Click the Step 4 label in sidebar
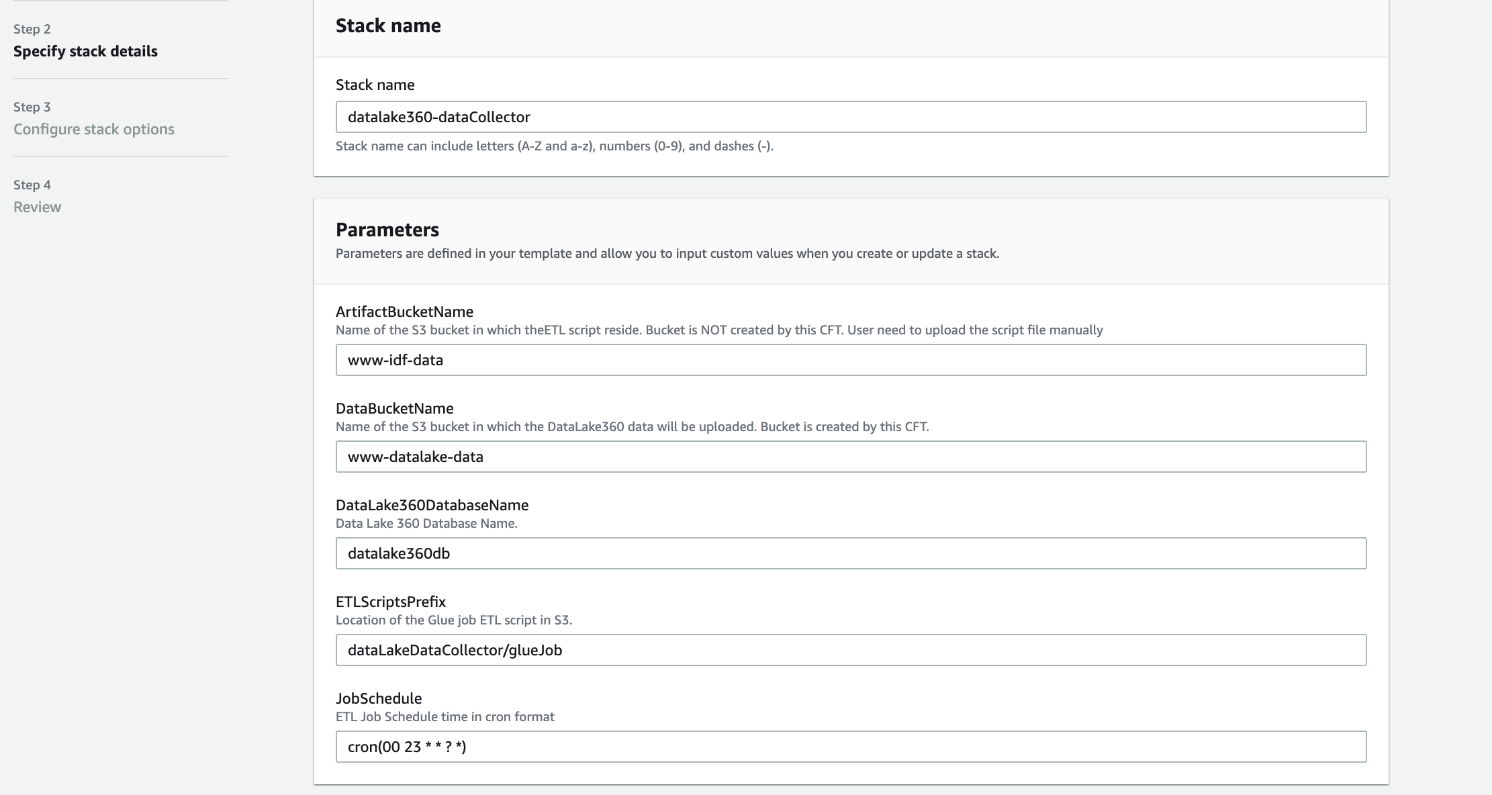The width and height of the screenshot is (1492, 795). (32, 185)
